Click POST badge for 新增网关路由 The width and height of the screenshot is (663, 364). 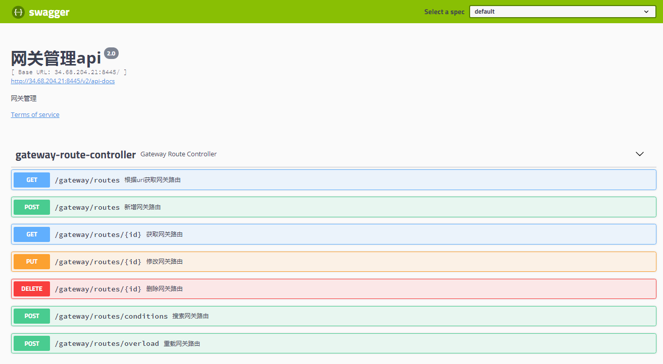[x=32, y=207]
